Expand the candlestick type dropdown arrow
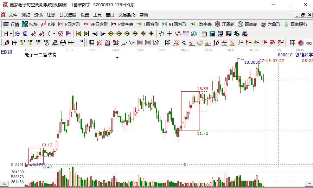 [x=54, y=34]
